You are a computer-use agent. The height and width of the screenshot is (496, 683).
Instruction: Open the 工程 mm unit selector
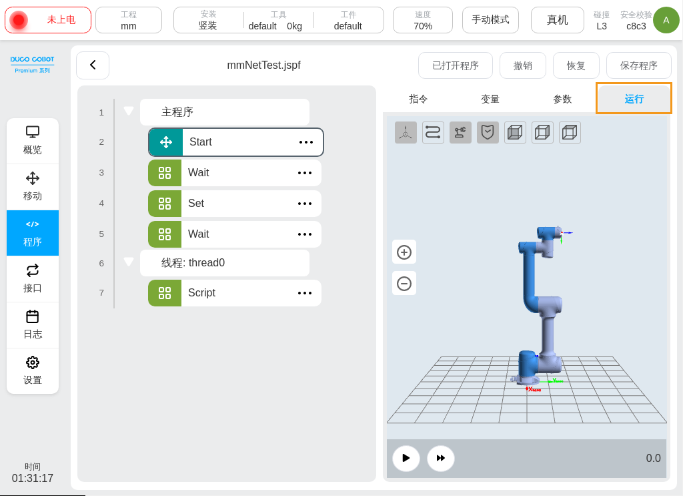(129, 20)
